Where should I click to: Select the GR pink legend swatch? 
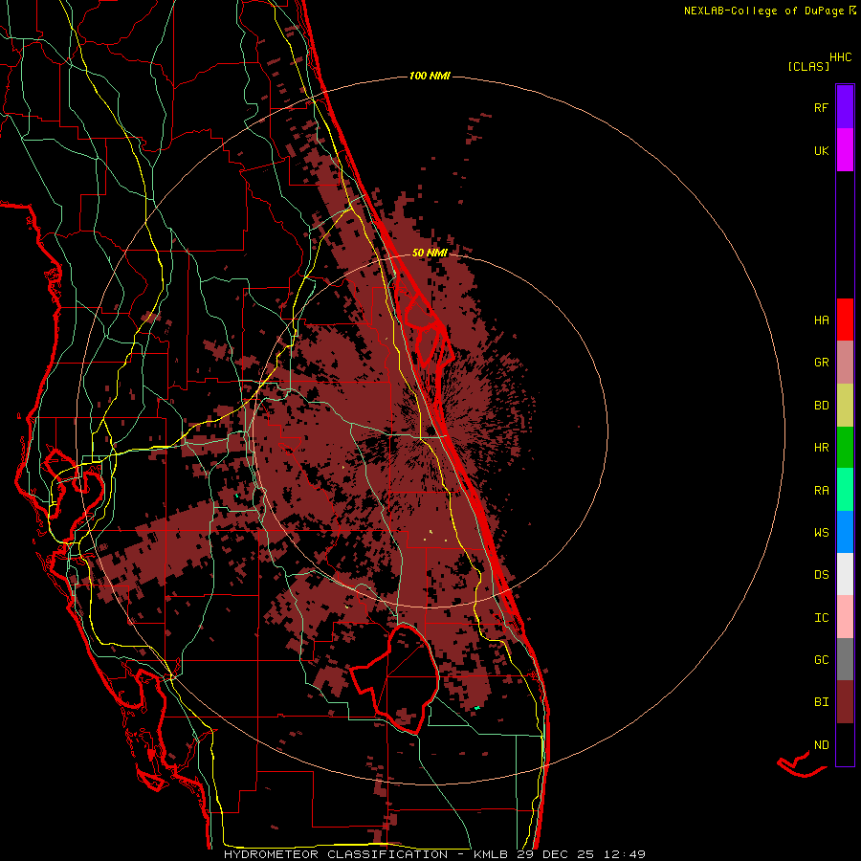tap(845, 362)
